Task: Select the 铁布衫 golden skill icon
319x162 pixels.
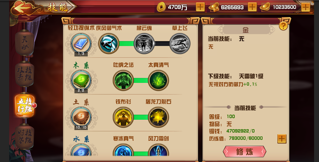Action: 123,117
